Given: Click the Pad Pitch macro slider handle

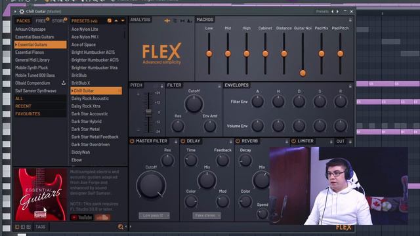Looking at the screenshot, I should point(340,54).
